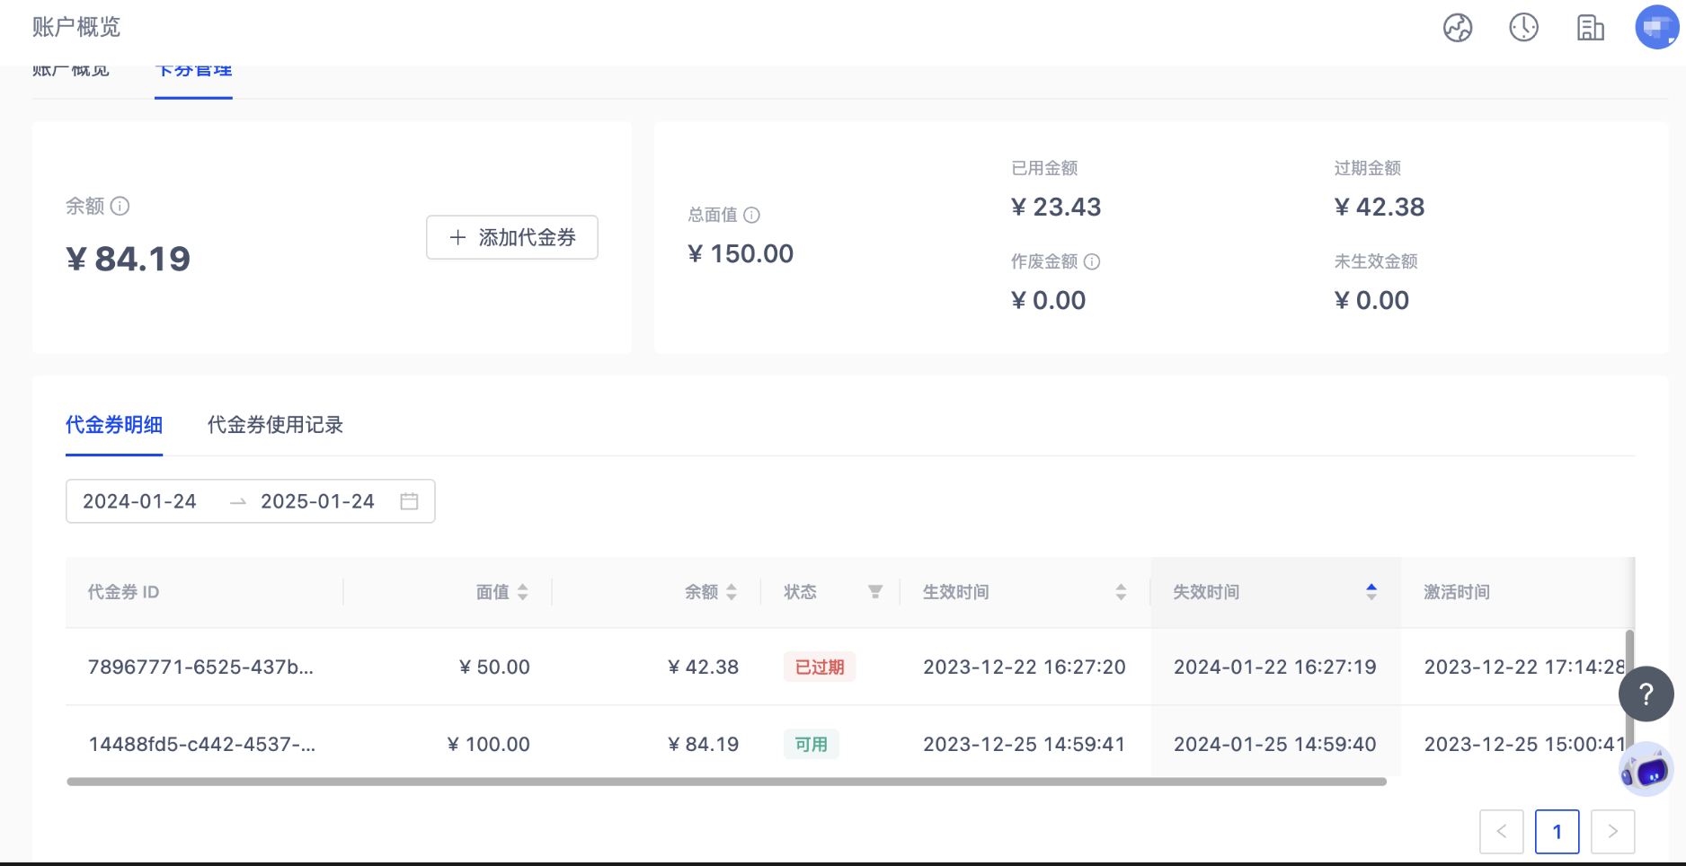Toggle sorting on 失效时间 column

coord(1371,592)
